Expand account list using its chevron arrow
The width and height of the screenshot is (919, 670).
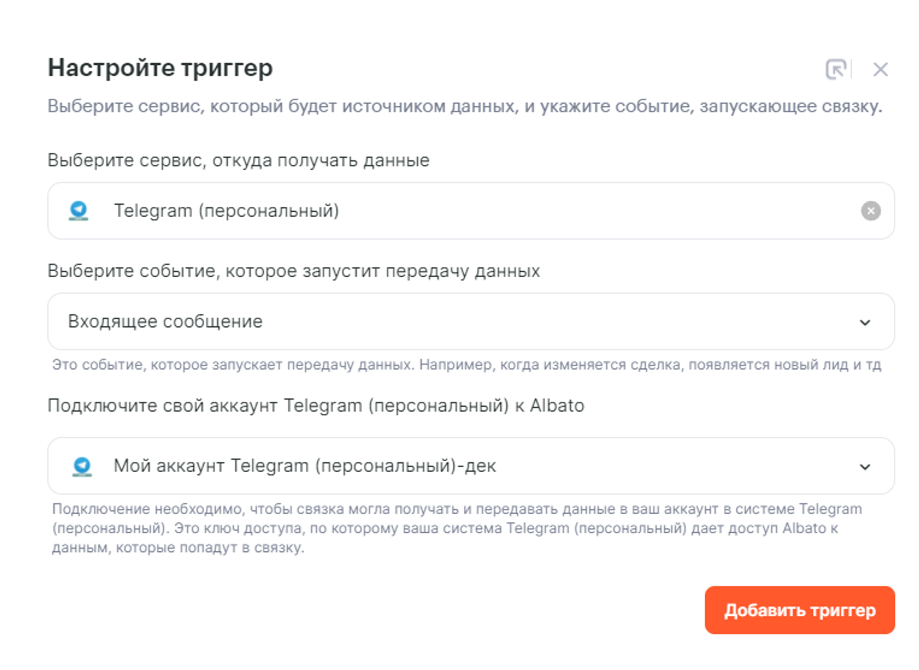point(864,467)
